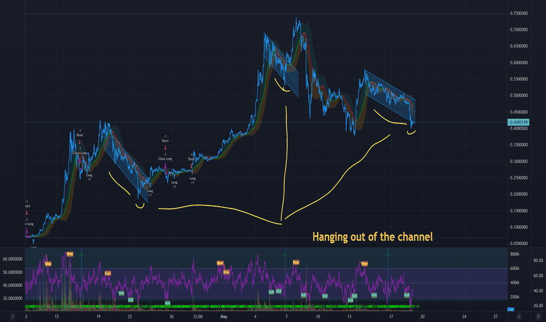Click the 60.0000000 label on the left scale
The image size is (546, 322).
coord(12,259)
